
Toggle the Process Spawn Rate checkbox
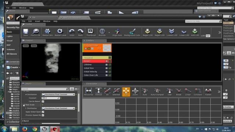pyautogui.click(x=43, y=115)
